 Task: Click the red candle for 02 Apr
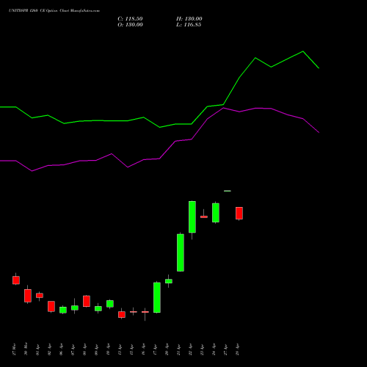point(51,306)
